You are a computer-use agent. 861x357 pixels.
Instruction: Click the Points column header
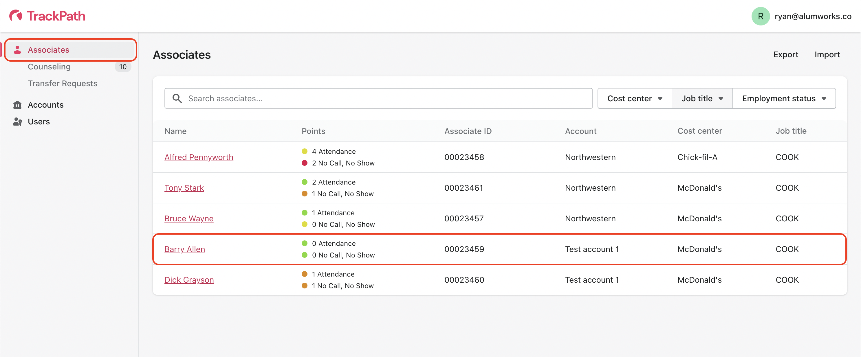[x=313, y=131]
